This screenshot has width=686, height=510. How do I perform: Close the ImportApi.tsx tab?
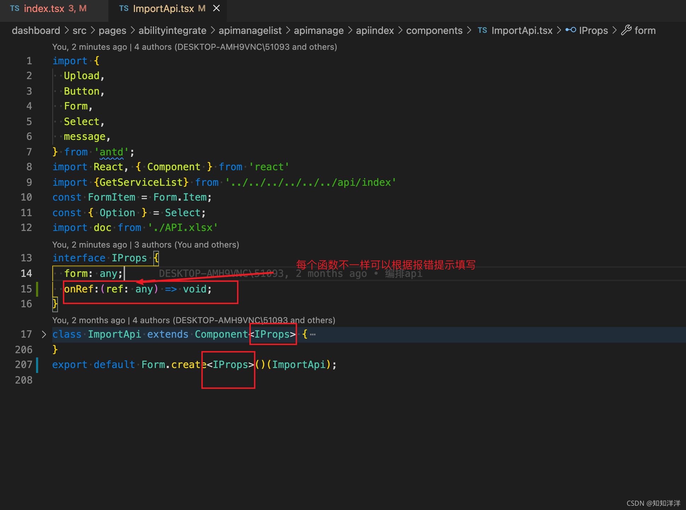tap(217, 8)
